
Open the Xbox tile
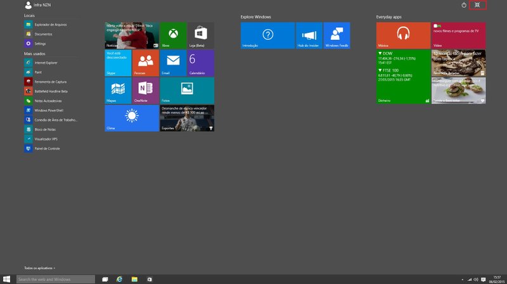[x=173, y=35]
